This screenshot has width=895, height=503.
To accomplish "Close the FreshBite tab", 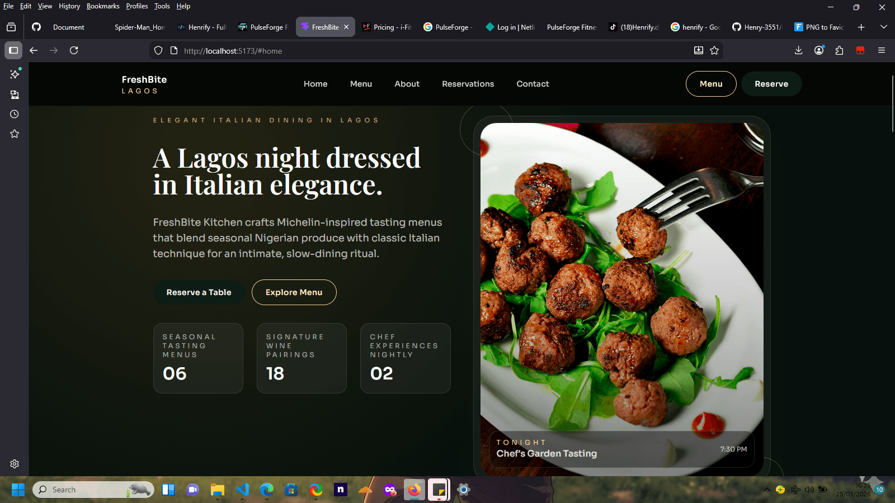I will click(346, 27).
